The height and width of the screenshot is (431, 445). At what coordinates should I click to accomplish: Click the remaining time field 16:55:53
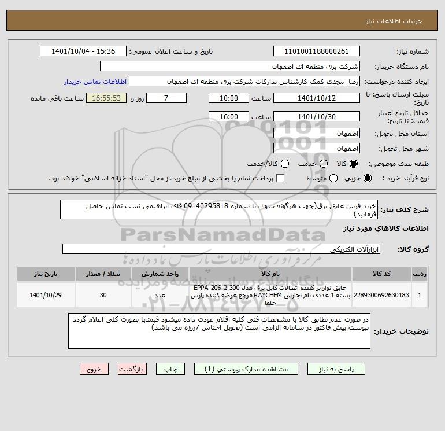(106, 98)
